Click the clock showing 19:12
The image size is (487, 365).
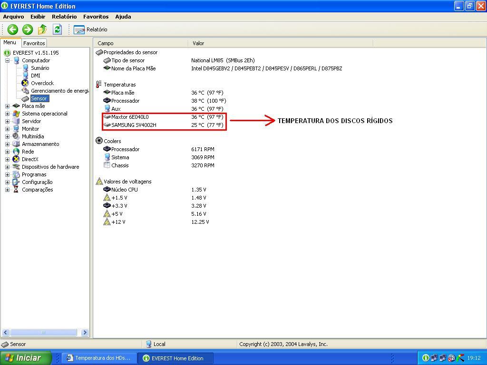click(x=474, y=358)
